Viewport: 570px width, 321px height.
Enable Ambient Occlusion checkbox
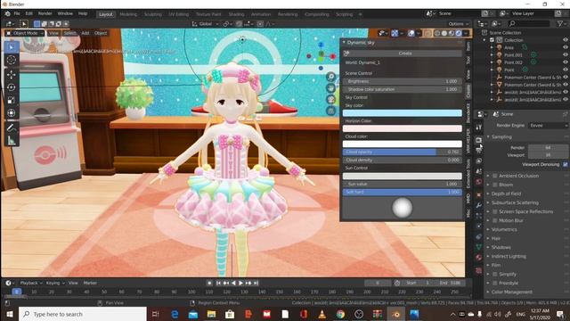pos(495,176)
